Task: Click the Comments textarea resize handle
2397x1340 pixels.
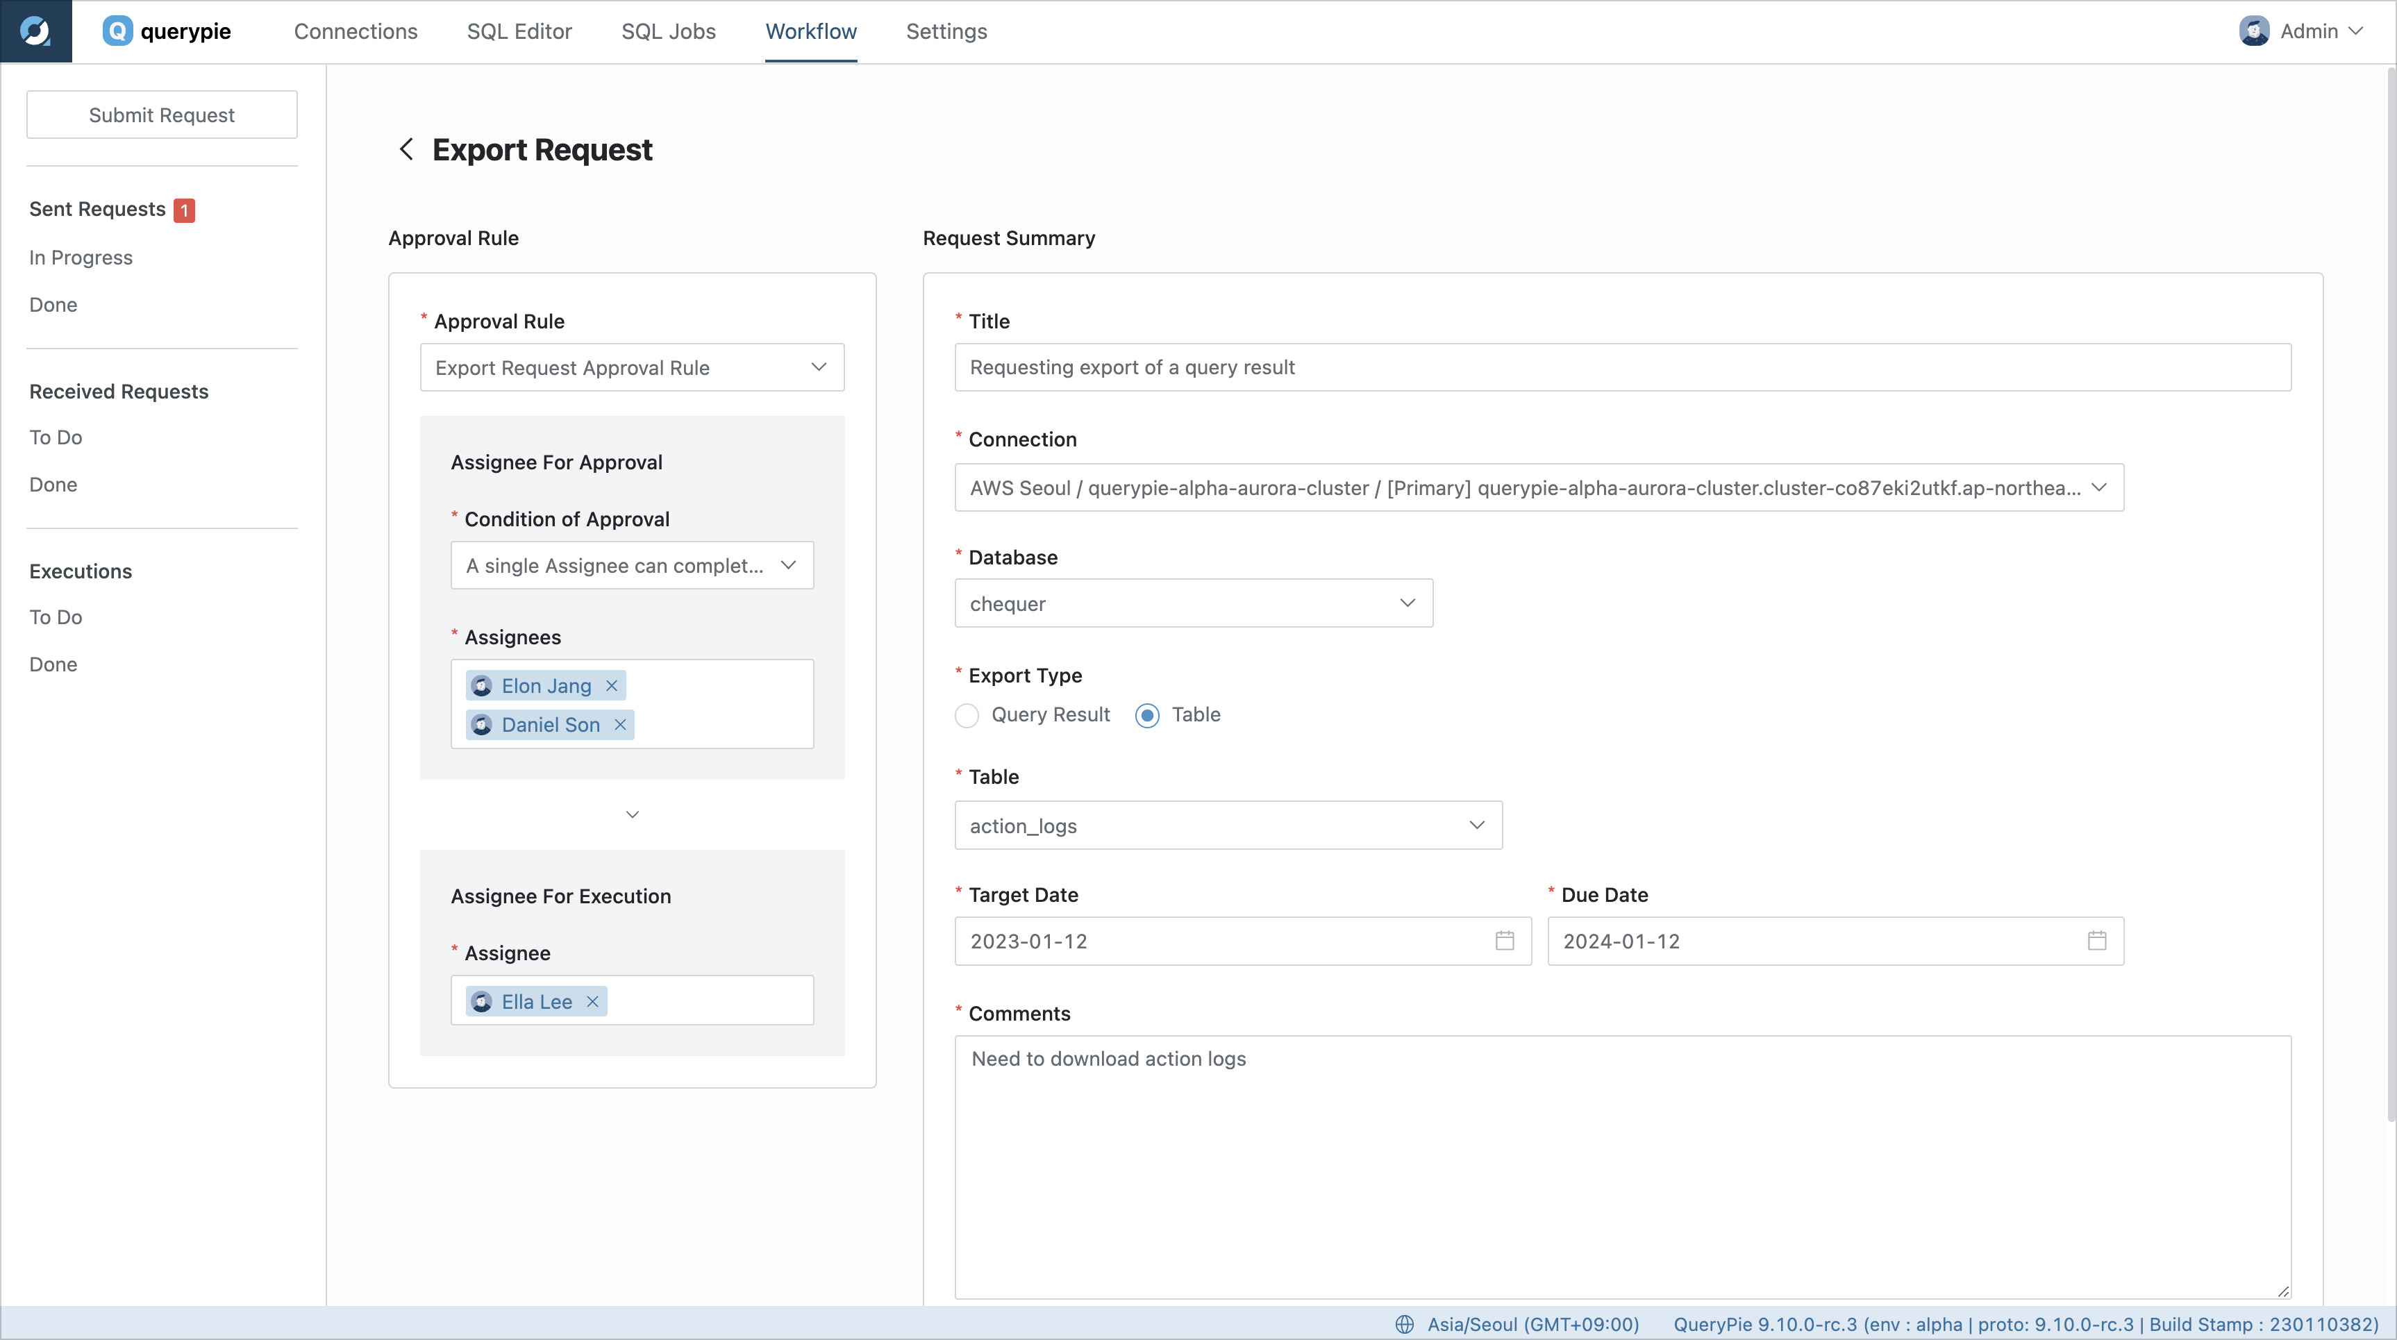Action: 2282,1291
